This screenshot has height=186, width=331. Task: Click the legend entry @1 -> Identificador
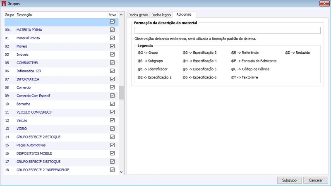(152, 69)
